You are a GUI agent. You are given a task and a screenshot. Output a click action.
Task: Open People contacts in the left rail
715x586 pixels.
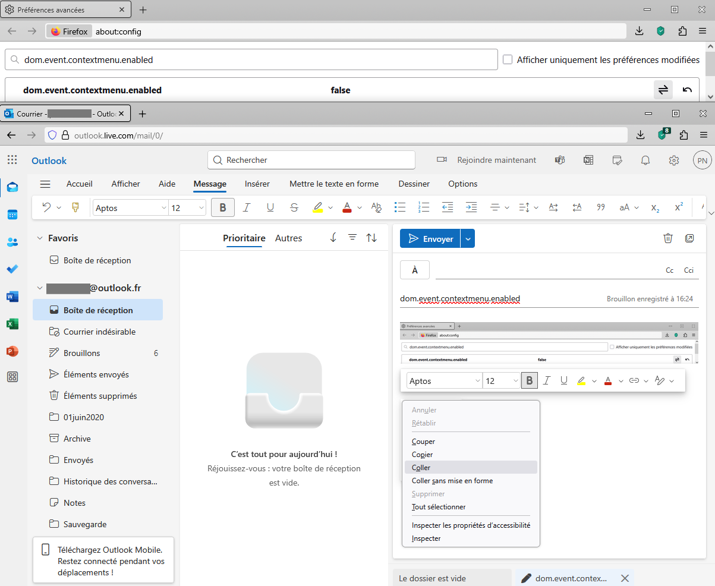(x=12, y=242)
